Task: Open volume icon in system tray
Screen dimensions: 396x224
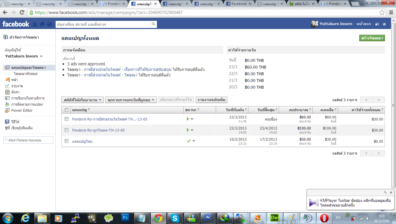Action: (368, 218)
